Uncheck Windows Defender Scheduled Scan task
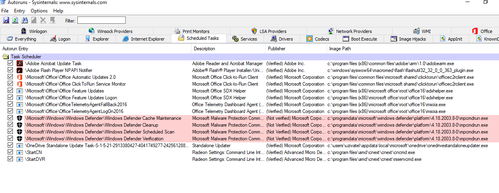The image size is (499, 193). pyautogui.click(x=10, y=132)
